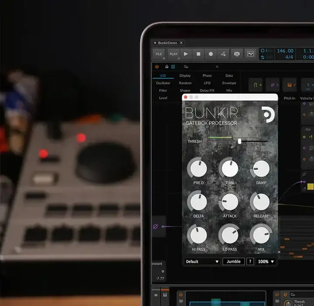Screen dimensions: 314x306
Task: Open the Delay/FX module category
Action: pos(207,90)
